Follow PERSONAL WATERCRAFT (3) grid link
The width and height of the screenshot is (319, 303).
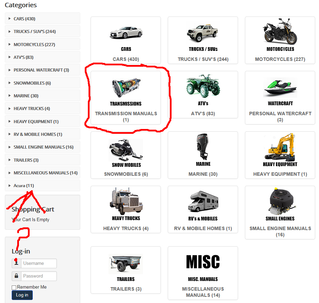point(280,117)
